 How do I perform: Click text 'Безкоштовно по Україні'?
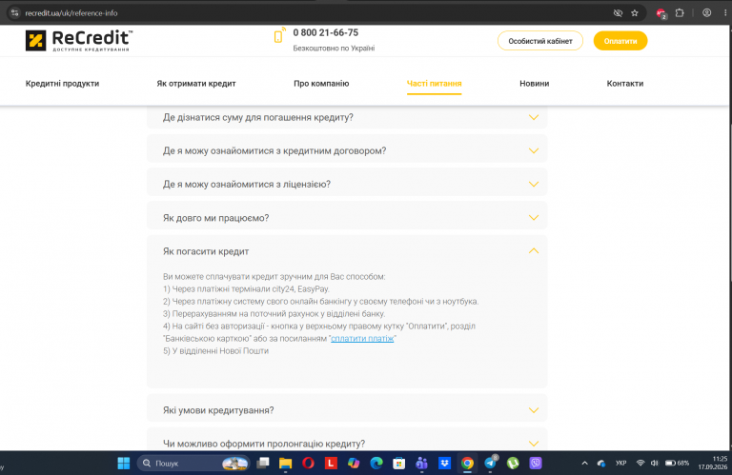click(334, 48)
